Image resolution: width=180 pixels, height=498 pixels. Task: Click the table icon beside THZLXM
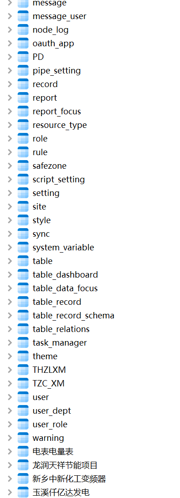click(x=23, y=370)
